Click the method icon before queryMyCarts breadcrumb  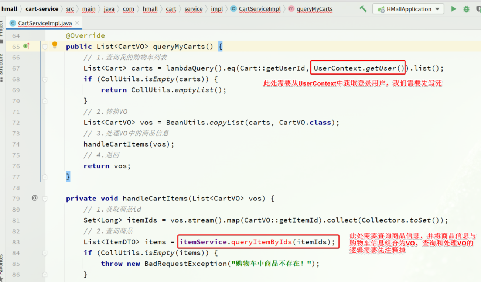[x=291, y=9]
